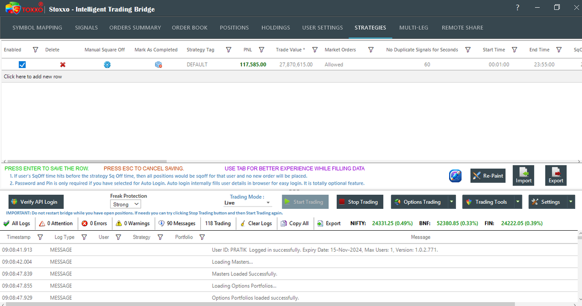Open the End Time column filter
582x306 pixels.
(x=559, y=50)
